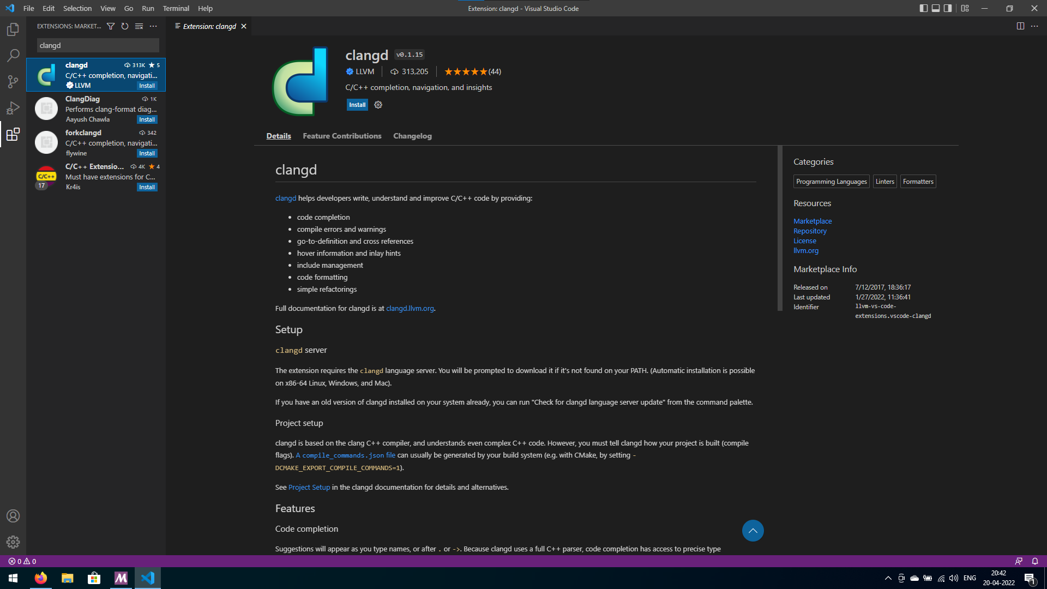1047x589 pixels.
Task: Open the Manage gear menu in activity bar
Action: click(x=13, y=542)
